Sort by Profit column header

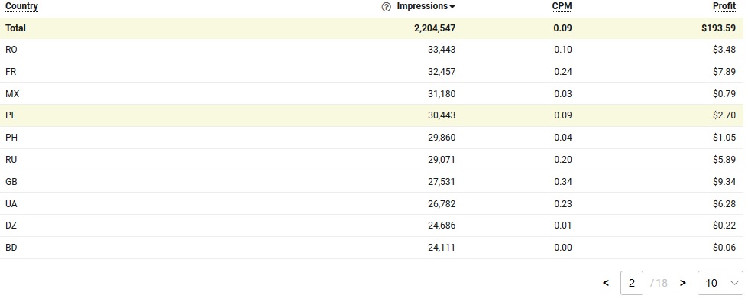724,6
